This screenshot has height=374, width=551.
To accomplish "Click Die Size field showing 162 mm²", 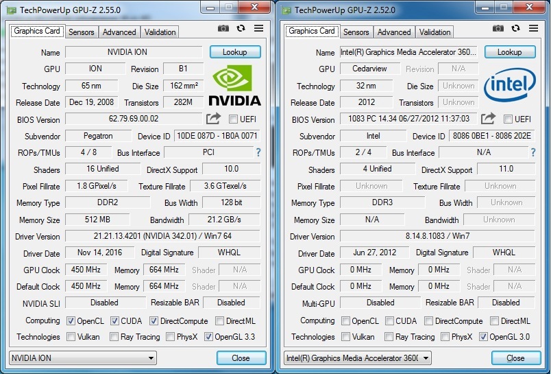I will tap(184, 86).
